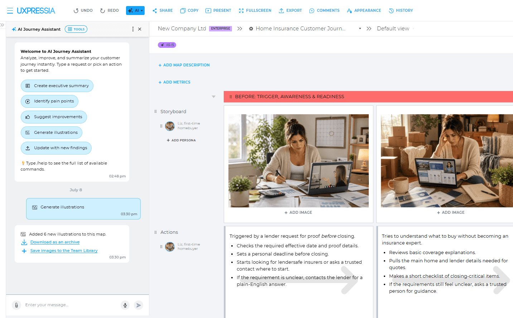Click the plus icon beside Save images
Image resolution: width=513 pixels, height=318 pixels.
(x=24, y=251)
